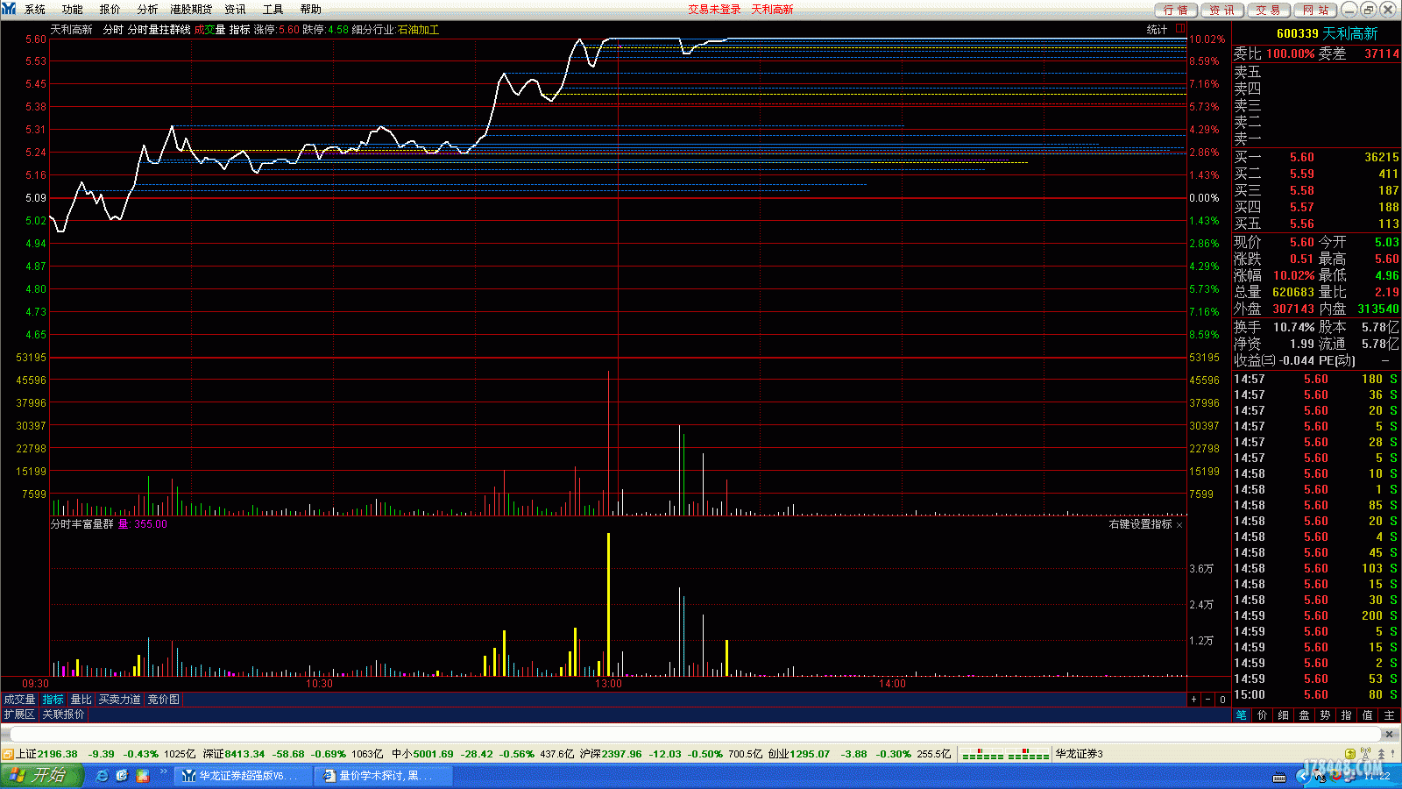The image size is (1402, 789).
Task: Click the app logo icon in title bar
Action: coord(9,9)
